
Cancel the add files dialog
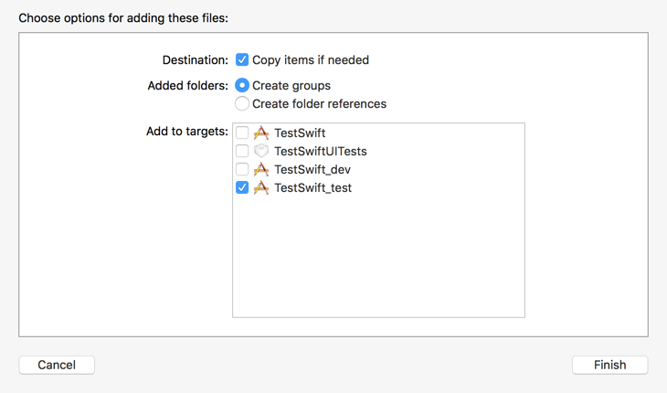[x=57, y=365]
